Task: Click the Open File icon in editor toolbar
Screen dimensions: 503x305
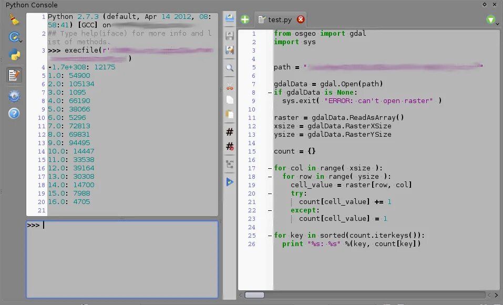Action: coord(229,18)
